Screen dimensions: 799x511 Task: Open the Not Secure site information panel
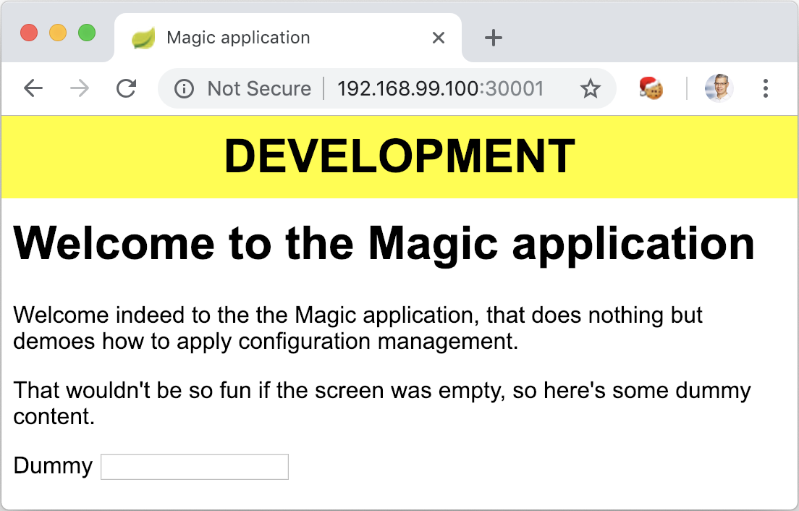click(x=185, y=88)
